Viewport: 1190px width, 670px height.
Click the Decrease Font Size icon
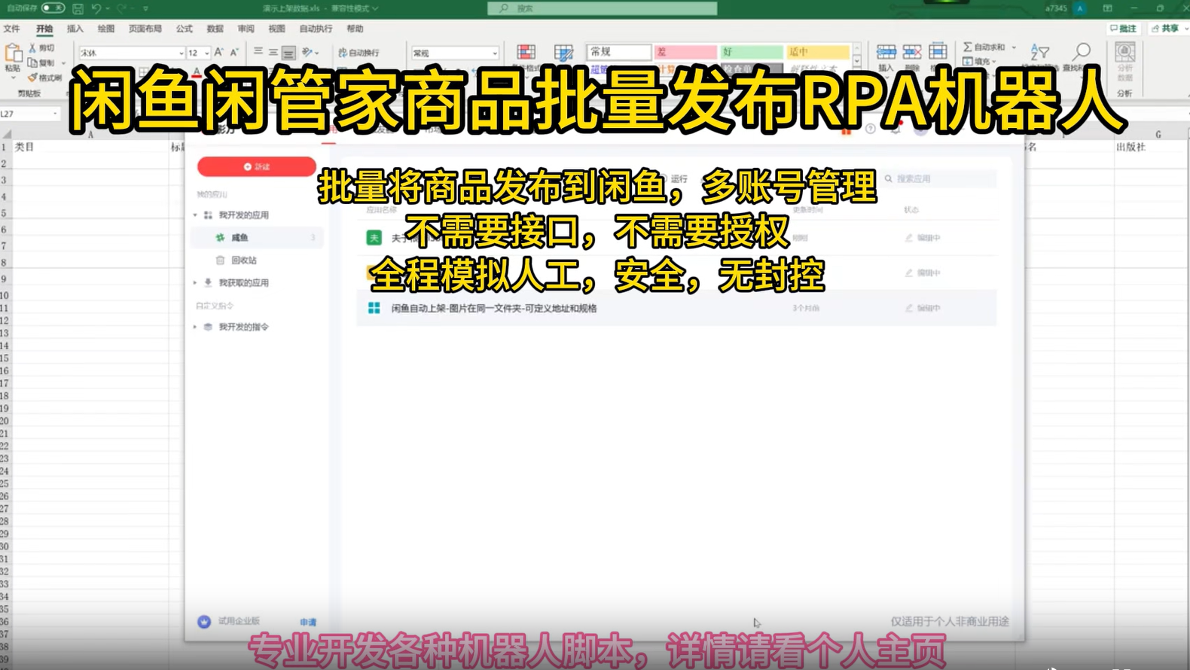tap(234, 53)
